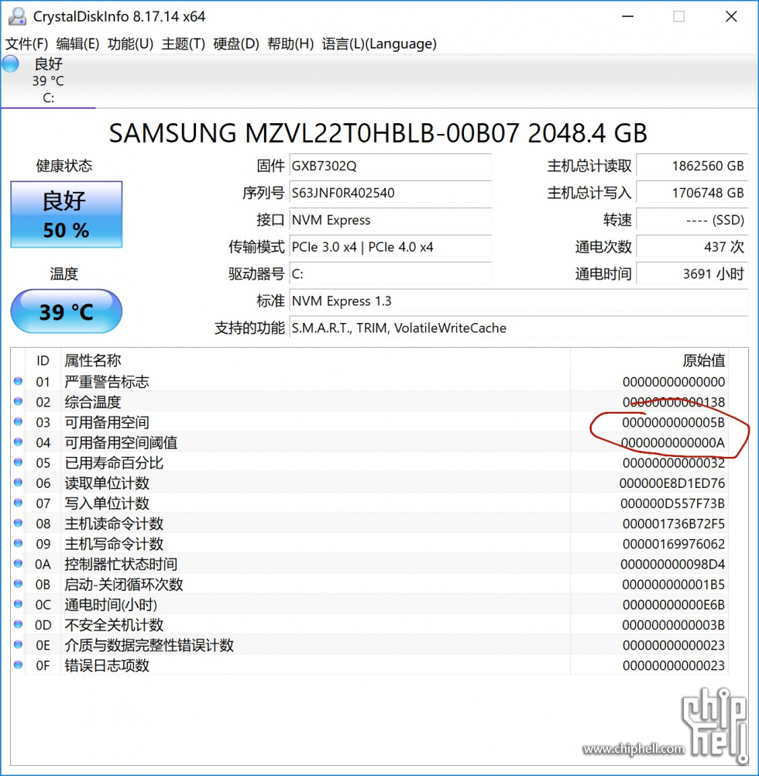The height and width of the screenshot is (776, 759).
Task: Select the 可用备用空间 attribute name in row 03
Action: [107, 423]
